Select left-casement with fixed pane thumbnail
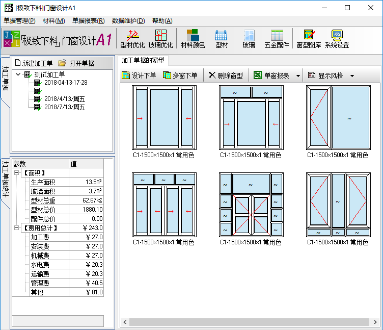 (x=338, y=117)
